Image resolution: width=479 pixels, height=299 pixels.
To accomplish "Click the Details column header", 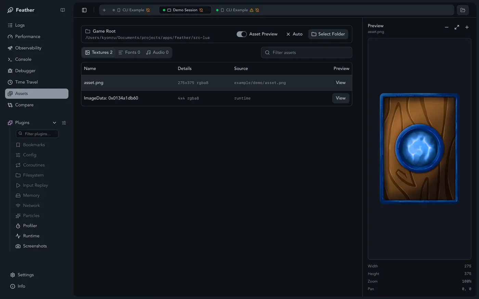I will (184, 69).
